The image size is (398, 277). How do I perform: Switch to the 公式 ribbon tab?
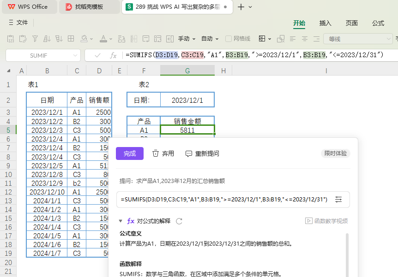tap(378, 23)
